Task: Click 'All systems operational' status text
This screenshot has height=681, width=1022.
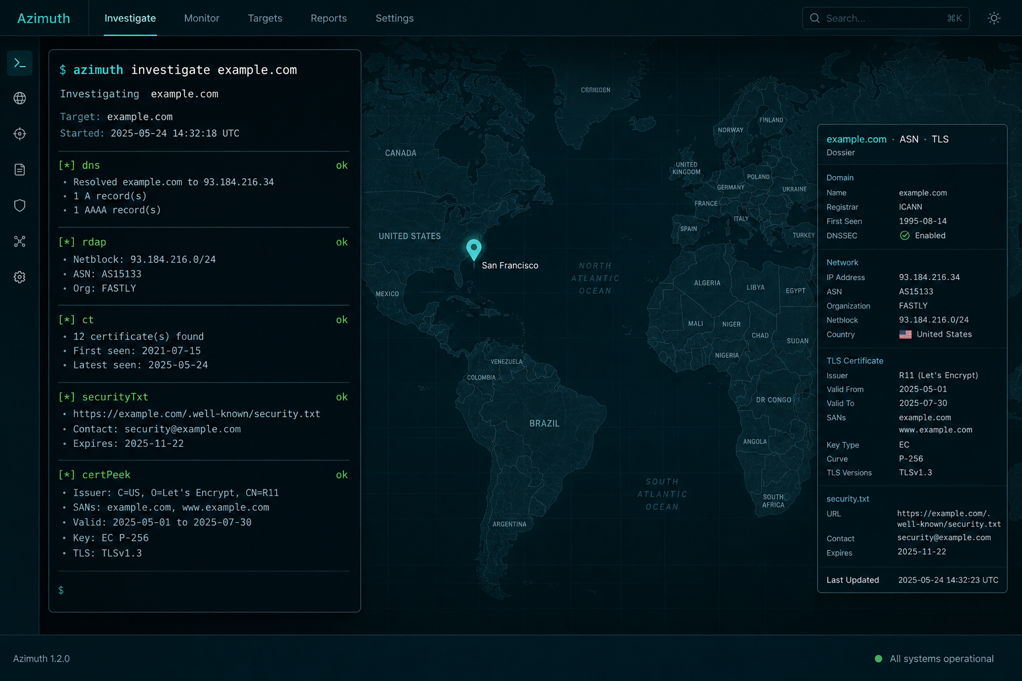Action: 941,658
